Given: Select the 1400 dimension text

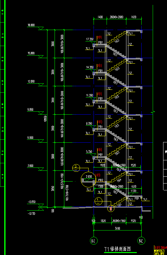Looking at the screenshot, I should [100, 17].
